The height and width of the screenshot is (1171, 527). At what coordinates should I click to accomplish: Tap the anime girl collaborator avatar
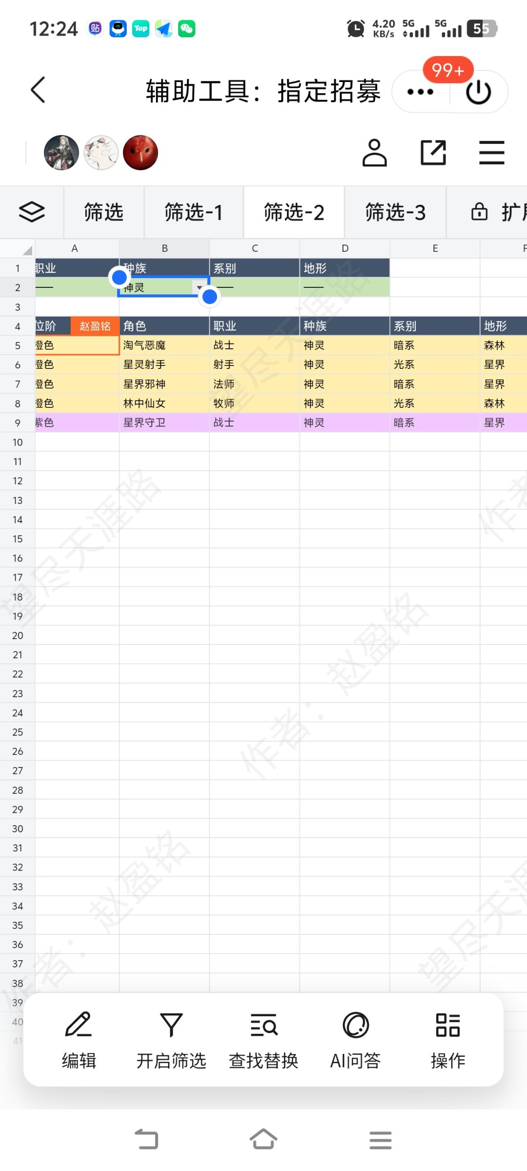point(61,153)
